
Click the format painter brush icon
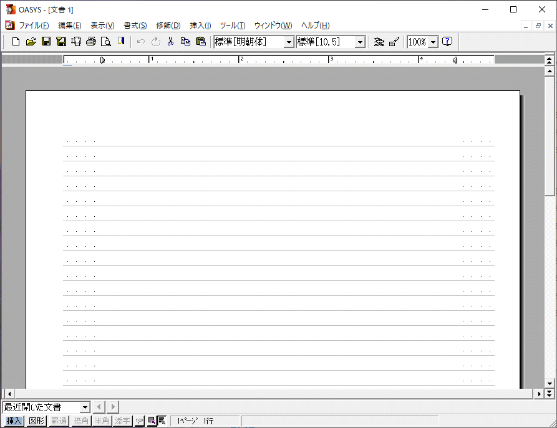click(394, 42)
